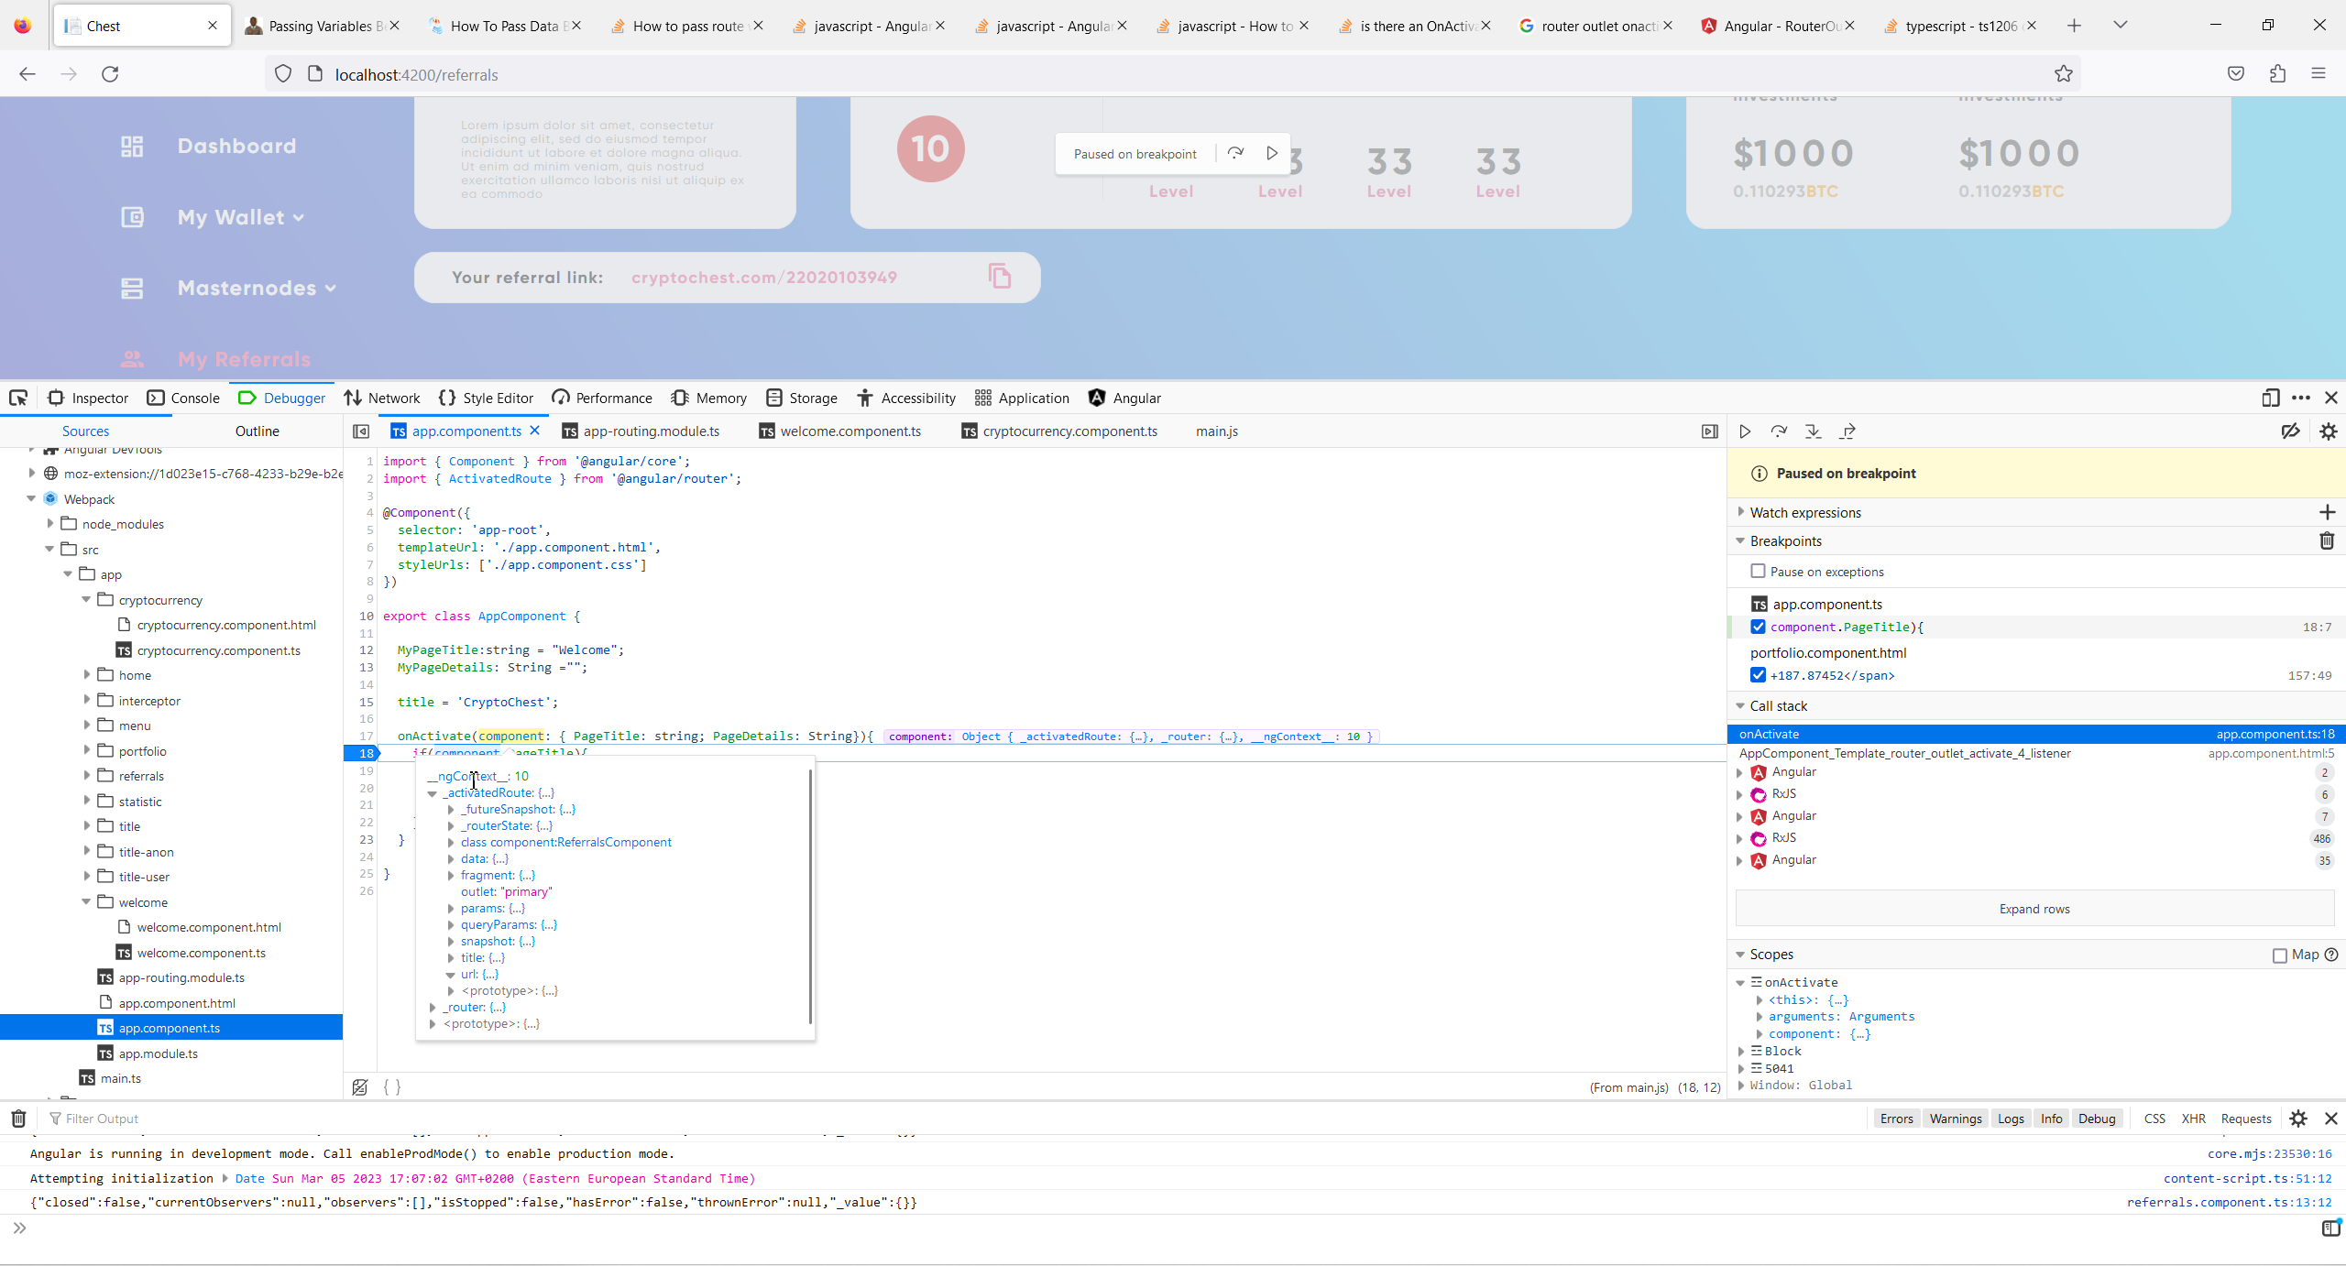
Task: Disable the component.PageTitle breakpoint checkbox
Action: click(1758, 627)
